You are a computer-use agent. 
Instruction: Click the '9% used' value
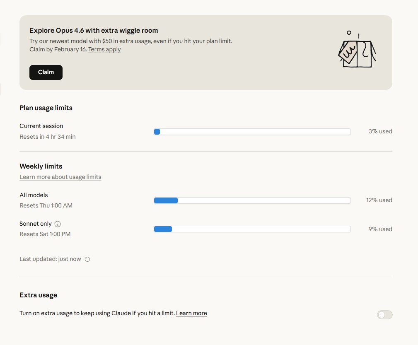(x=380, y=229)
